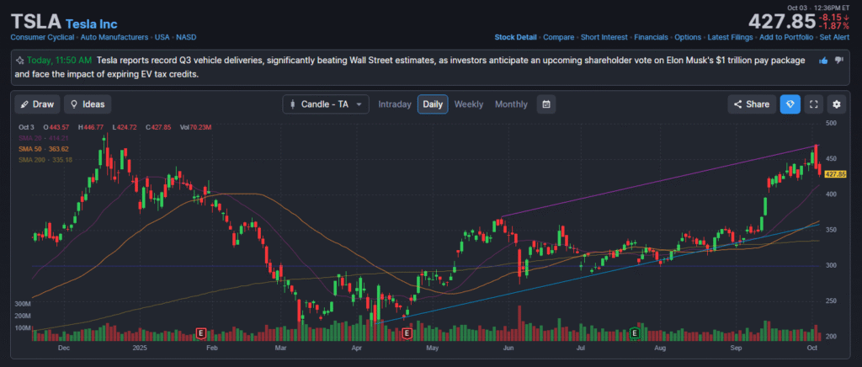Switch chart to Intraday timeframe
This screenshot has height=367, width=862.
tap(395, 104)
